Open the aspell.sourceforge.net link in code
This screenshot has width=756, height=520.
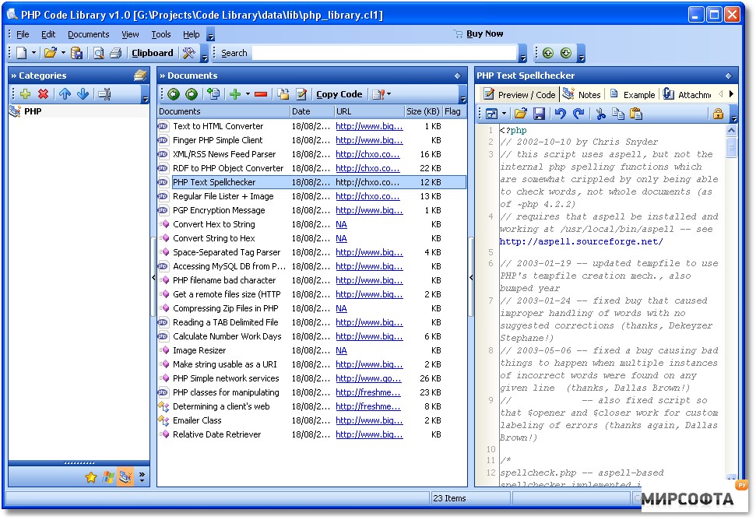point(581,241)
